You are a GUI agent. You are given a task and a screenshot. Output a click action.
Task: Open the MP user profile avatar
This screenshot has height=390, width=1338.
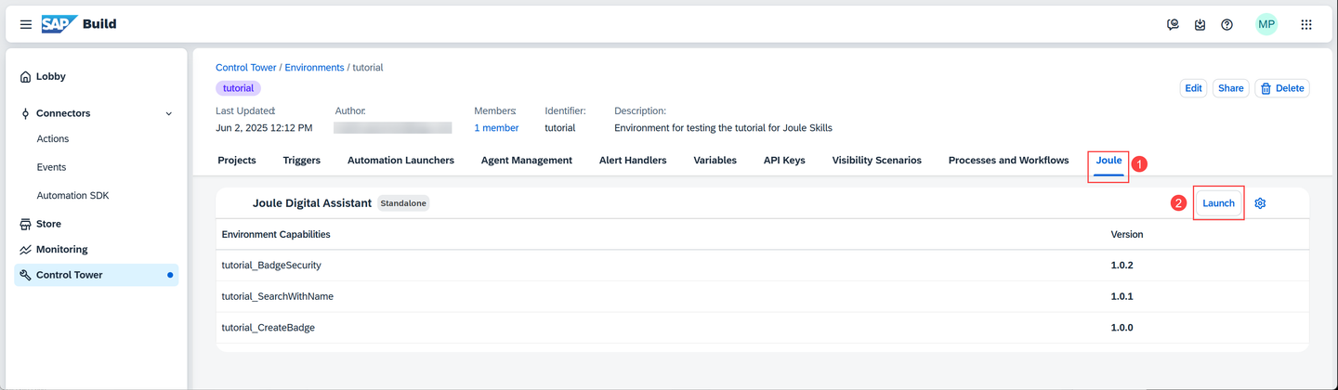tap(1266, 25)
